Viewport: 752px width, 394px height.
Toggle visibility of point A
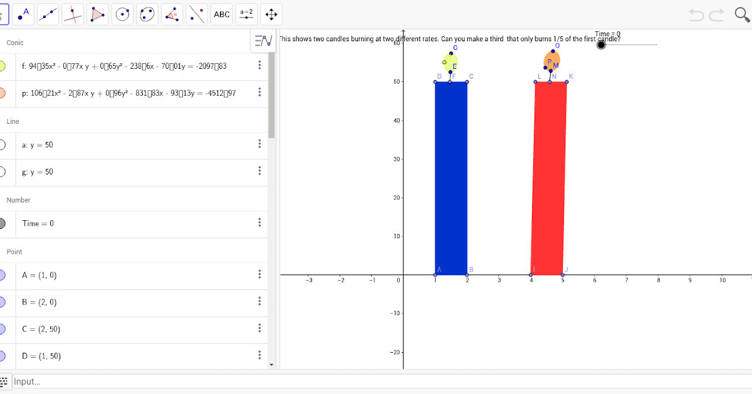(1, 275)
